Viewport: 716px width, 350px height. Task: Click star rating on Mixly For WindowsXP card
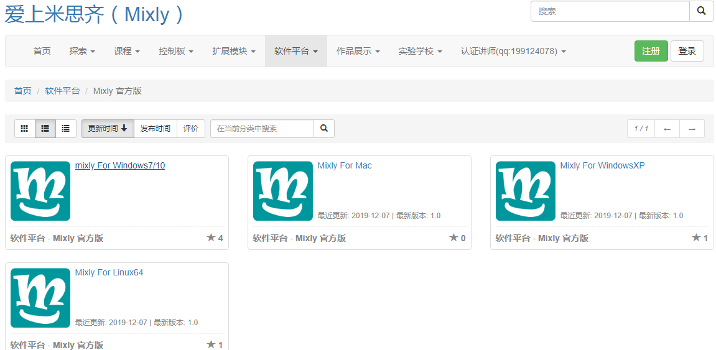[700, 237]
